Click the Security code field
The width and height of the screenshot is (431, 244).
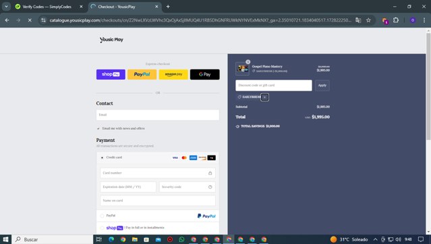(x=188, y=187)
